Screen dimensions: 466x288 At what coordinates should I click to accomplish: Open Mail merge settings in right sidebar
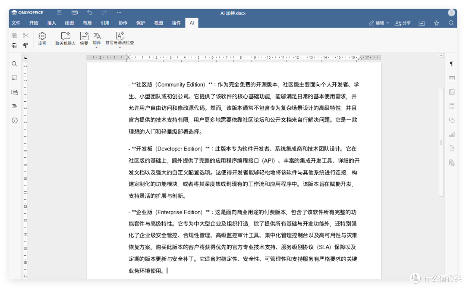pyautogui.click(x=452, y=163)
